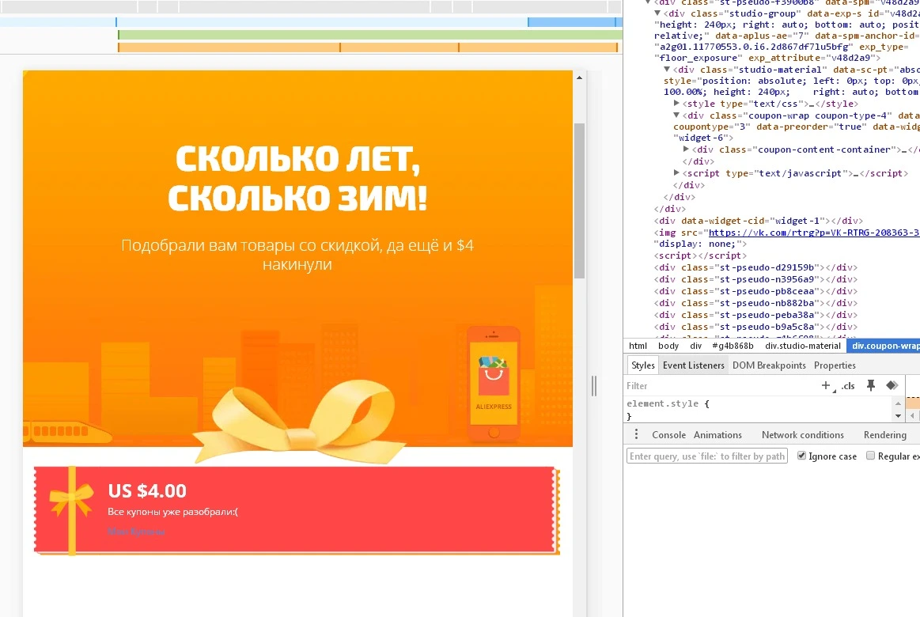
Task: Click the Styles pane scroll-up arrow
Action: point(898,403)
